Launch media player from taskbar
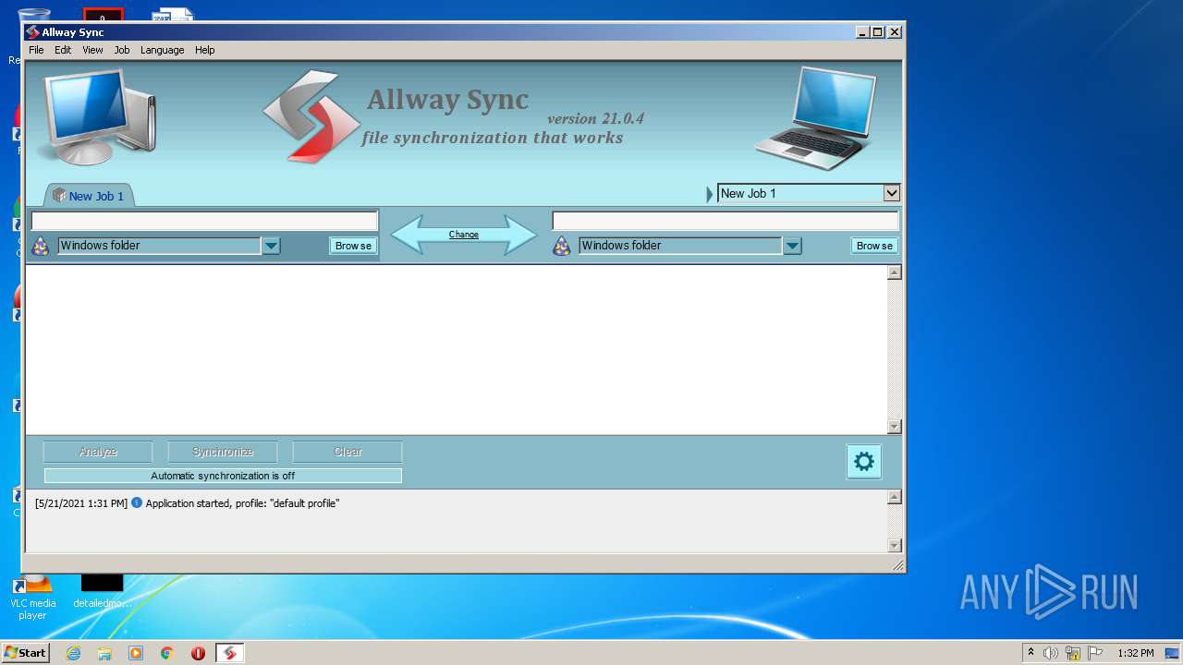 tap(136, 653)
